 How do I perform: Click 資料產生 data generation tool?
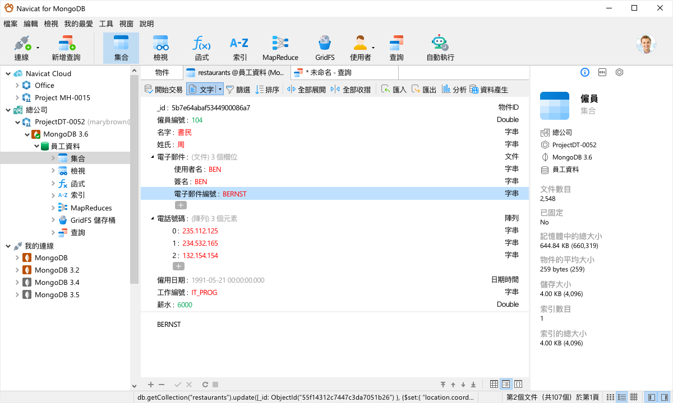(489, 90)
